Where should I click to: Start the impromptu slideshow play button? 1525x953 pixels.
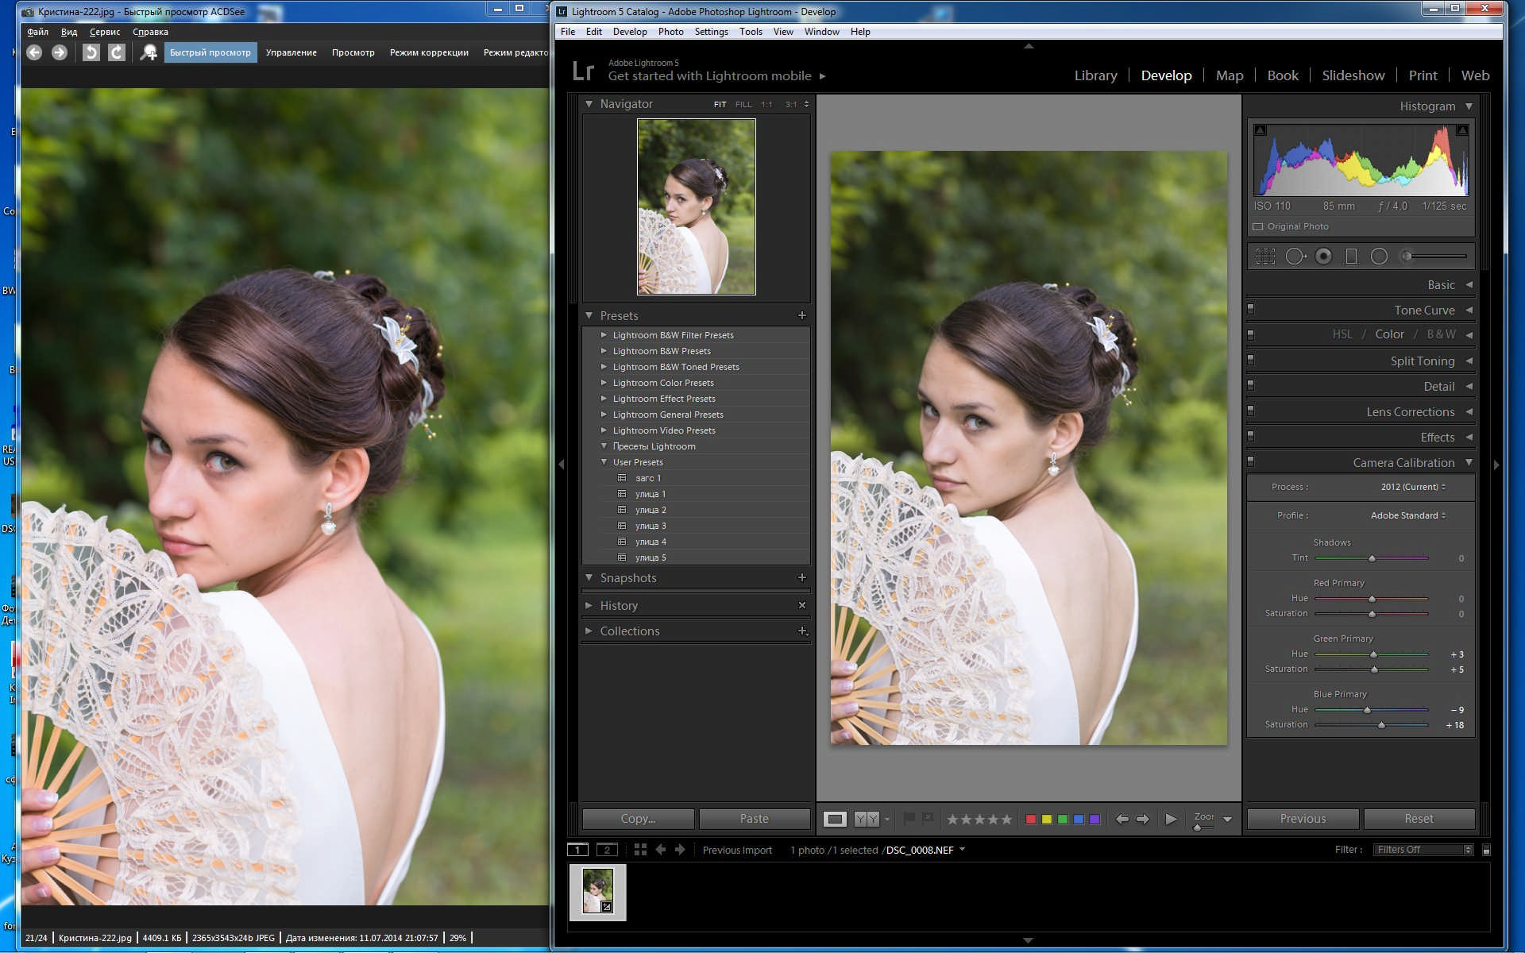click(x=1171, y=819)
